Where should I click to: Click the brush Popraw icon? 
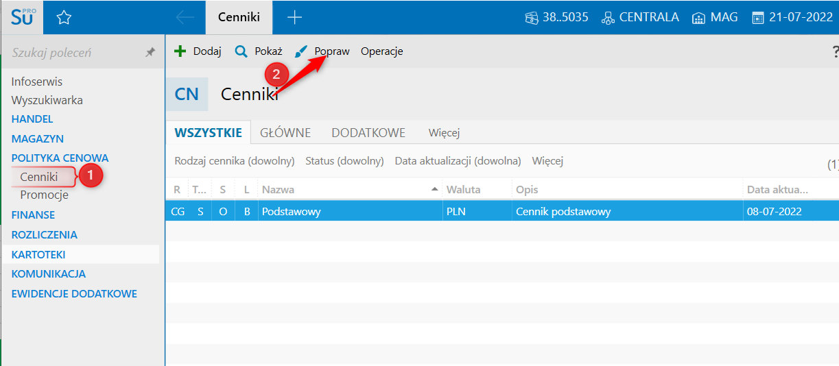click(300, 52)
